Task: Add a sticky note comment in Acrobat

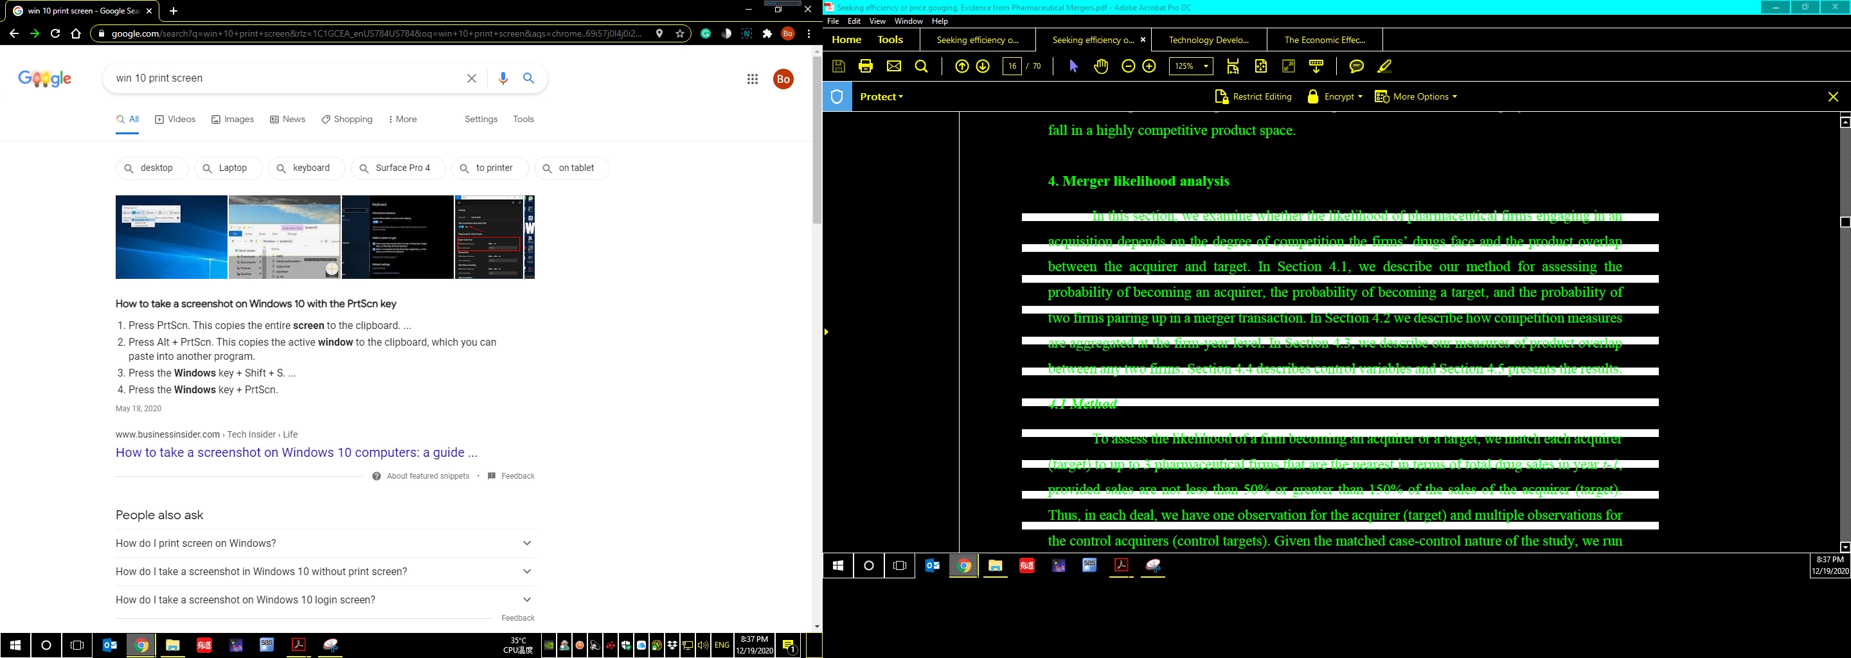Action: pos(1357,66)
